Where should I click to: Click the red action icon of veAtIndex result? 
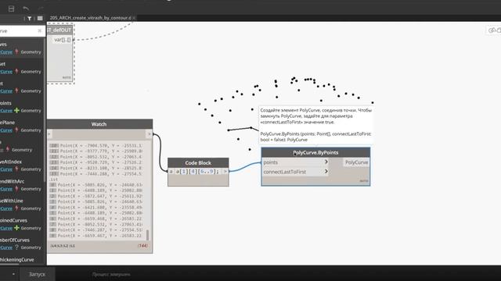coord(16,169)
